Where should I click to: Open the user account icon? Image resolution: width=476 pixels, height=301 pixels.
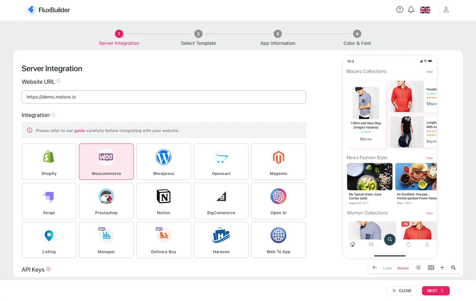pyautogui.click(x=446, y=10)
